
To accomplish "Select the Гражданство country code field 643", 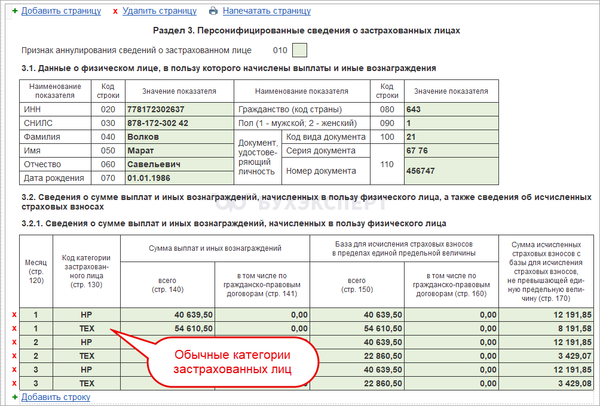I will click(451, 110).
